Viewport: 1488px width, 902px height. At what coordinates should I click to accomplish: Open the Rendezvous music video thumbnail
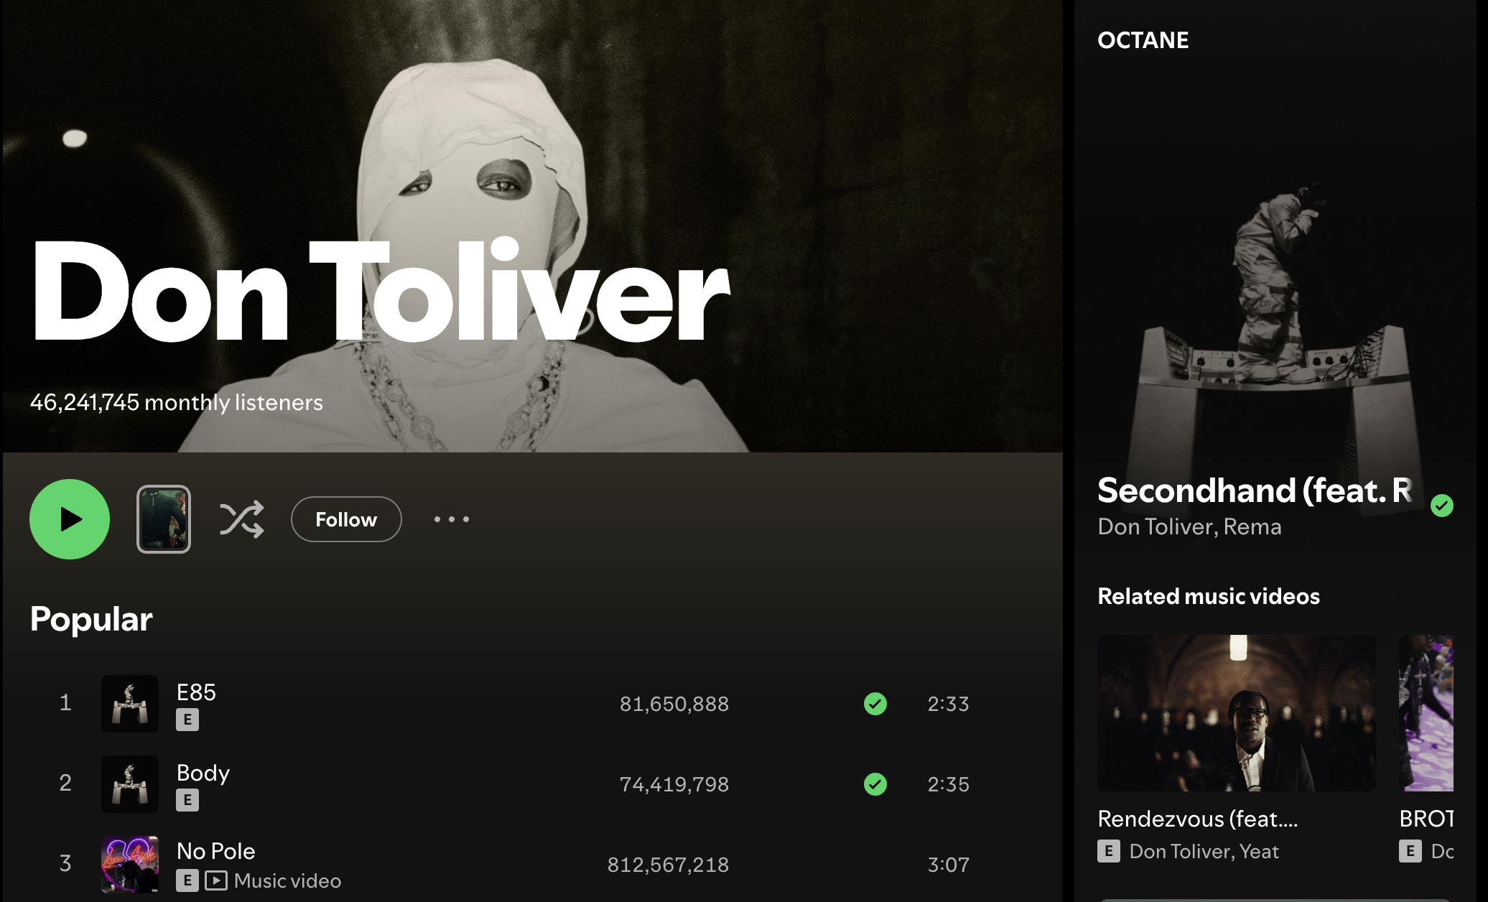coord(1236,713)
